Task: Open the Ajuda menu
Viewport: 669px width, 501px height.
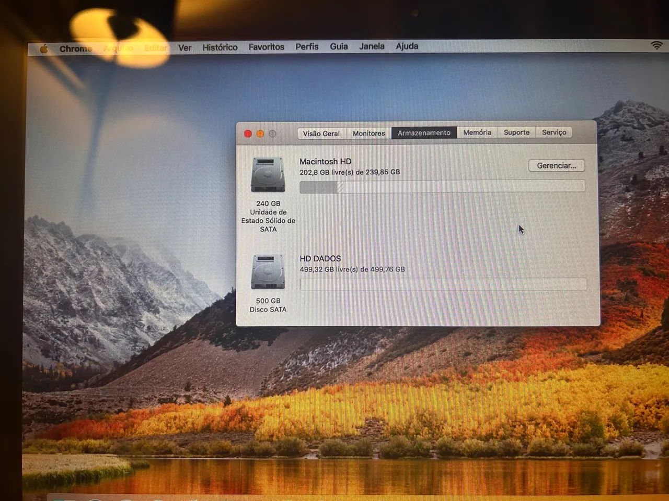Action: coord(407,46)
